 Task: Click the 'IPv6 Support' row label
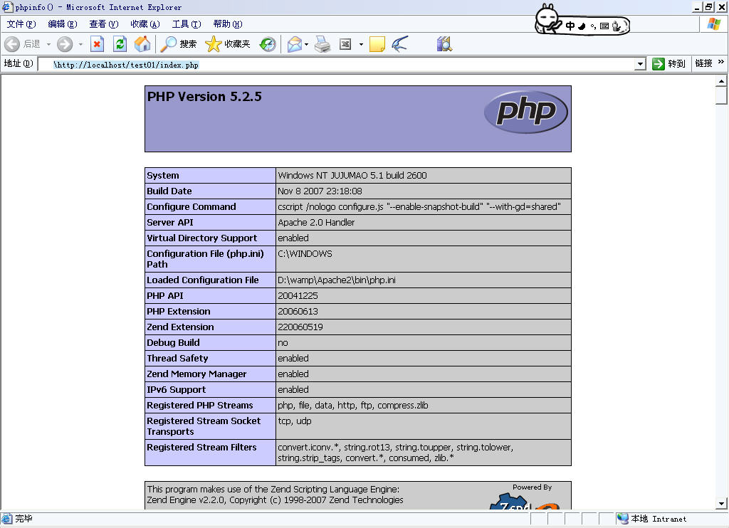point(177,389)
